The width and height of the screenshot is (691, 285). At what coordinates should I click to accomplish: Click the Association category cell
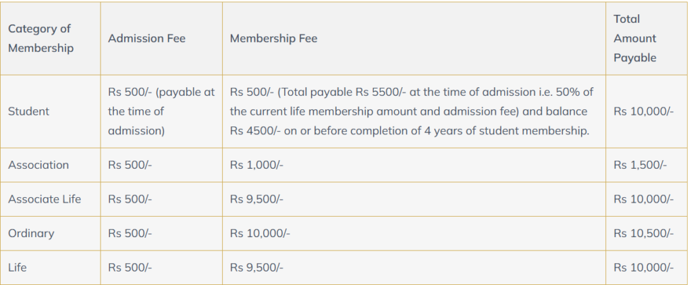[x=38, y=165]
